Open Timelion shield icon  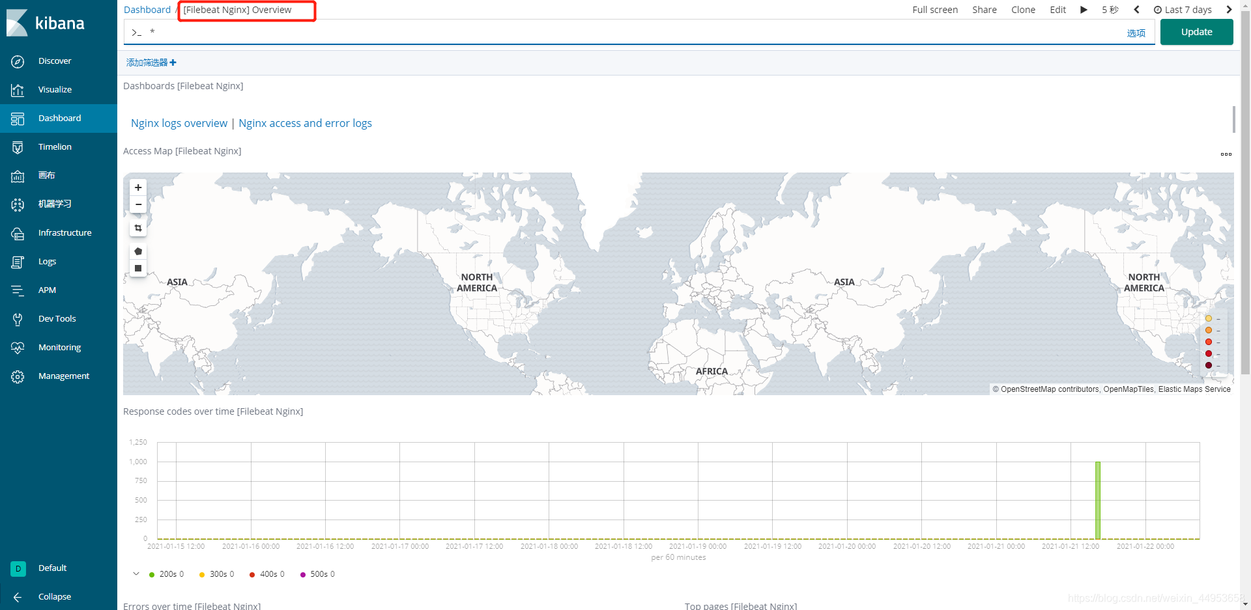point(18,147)
